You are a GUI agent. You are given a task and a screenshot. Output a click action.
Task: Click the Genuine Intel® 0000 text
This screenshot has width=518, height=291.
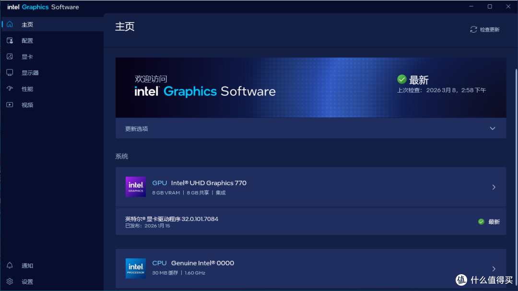[202, 263]
